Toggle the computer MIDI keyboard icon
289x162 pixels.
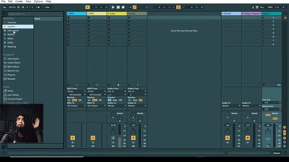coord(257,7)
